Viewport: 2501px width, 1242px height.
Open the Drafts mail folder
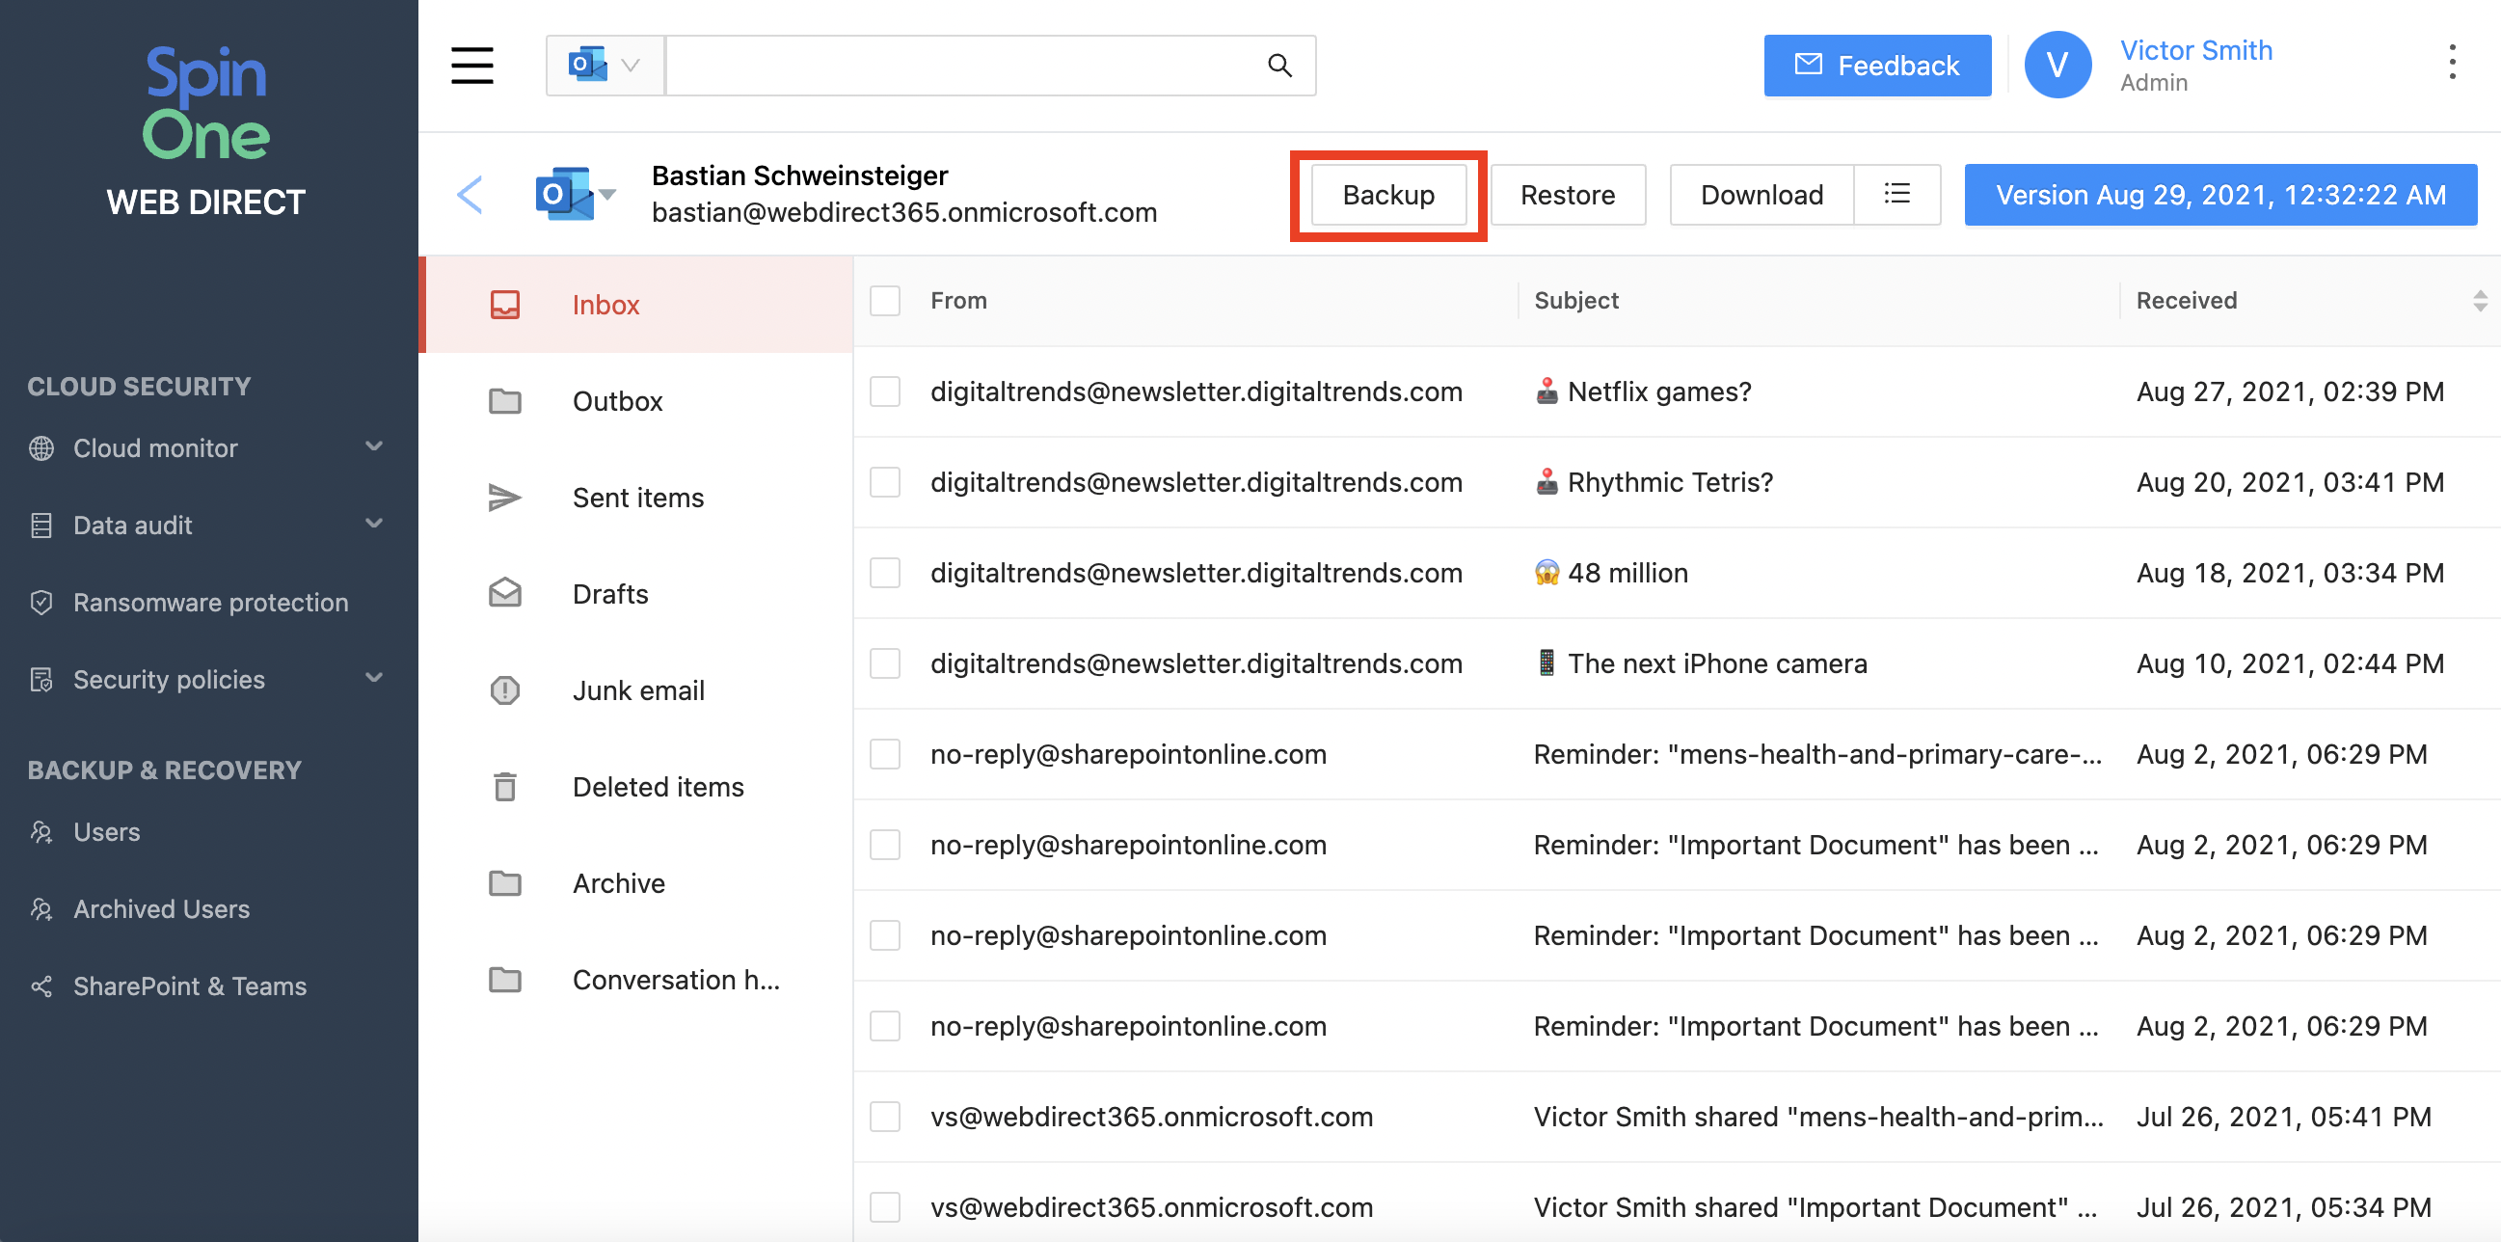609,593
